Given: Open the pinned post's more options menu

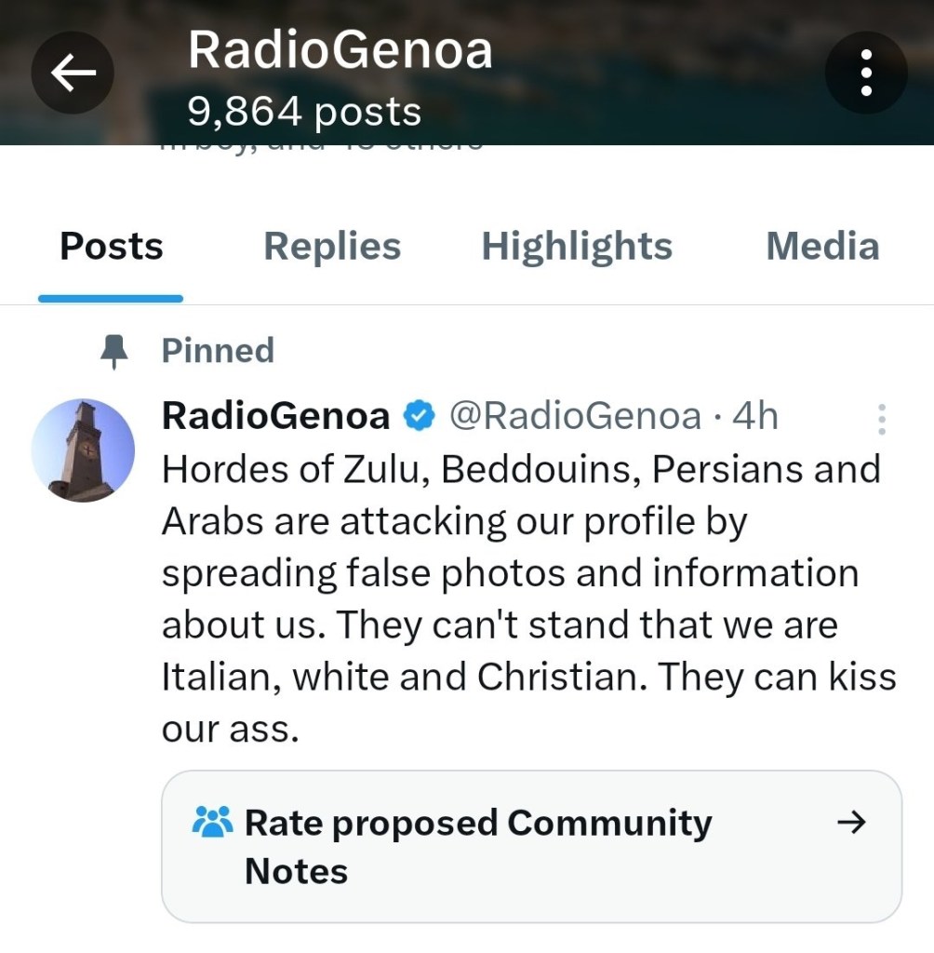Looking at the screenshot, I should click(881, 420).
